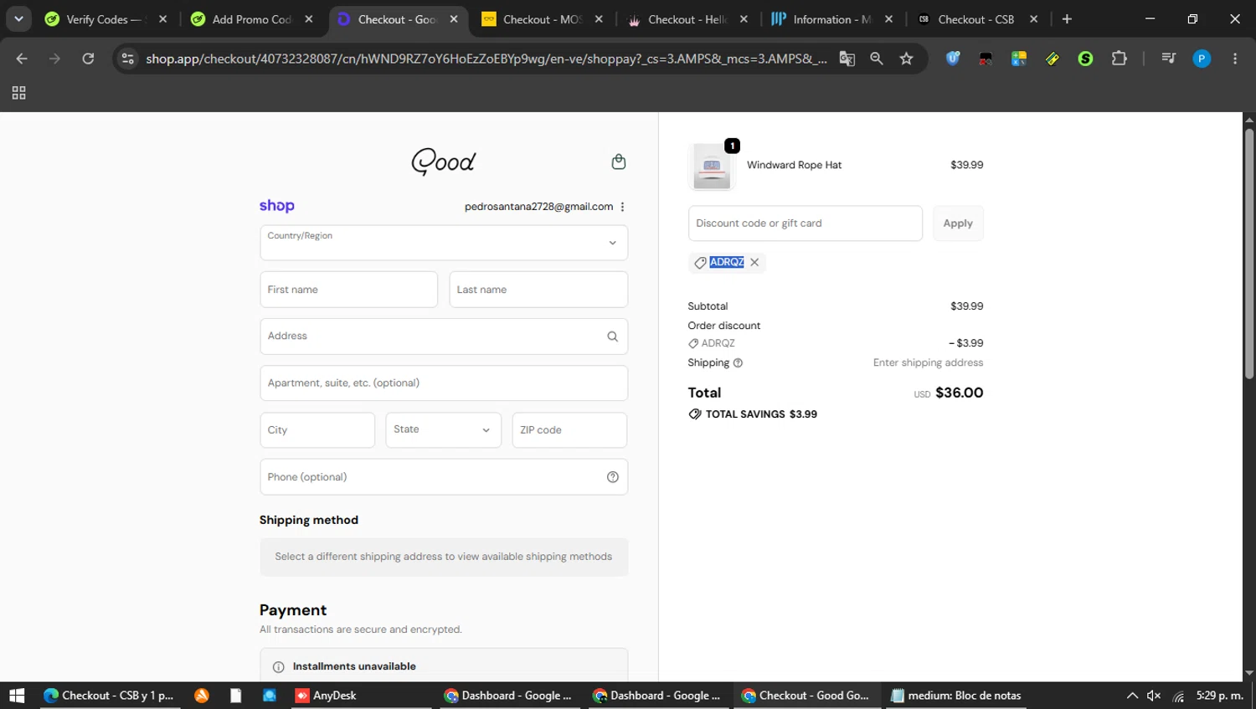1256x709 pixels.
Task: Expand the Country/Region dropdown
Action: [x=444, y=243]
